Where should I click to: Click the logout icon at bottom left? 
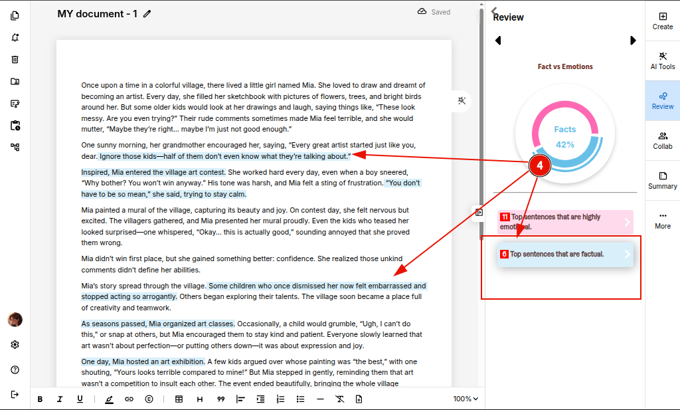(15, 394)
